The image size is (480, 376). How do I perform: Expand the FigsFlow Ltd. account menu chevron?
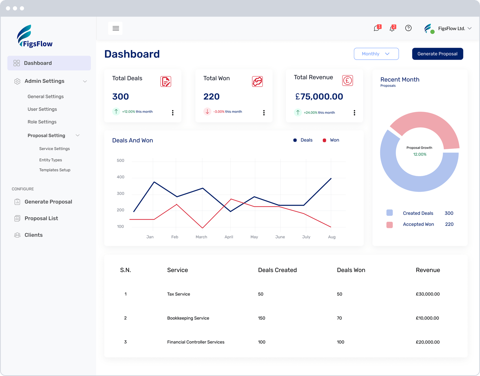pos(470,28)
